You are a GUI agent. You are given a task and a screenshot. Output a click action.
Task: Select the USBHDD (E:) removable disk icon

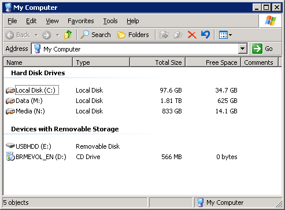10,146
